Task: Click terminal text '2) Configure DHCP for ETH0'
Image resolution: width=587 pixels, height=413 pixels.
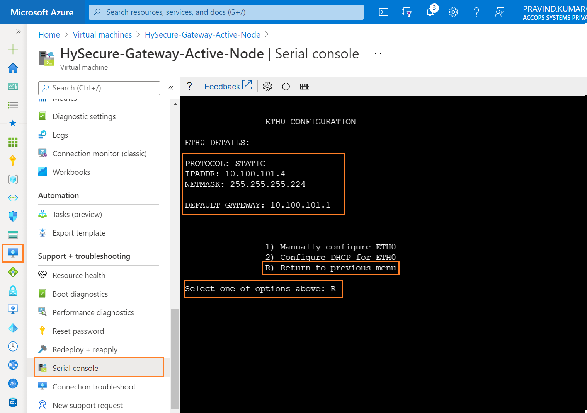Action: 330,257
